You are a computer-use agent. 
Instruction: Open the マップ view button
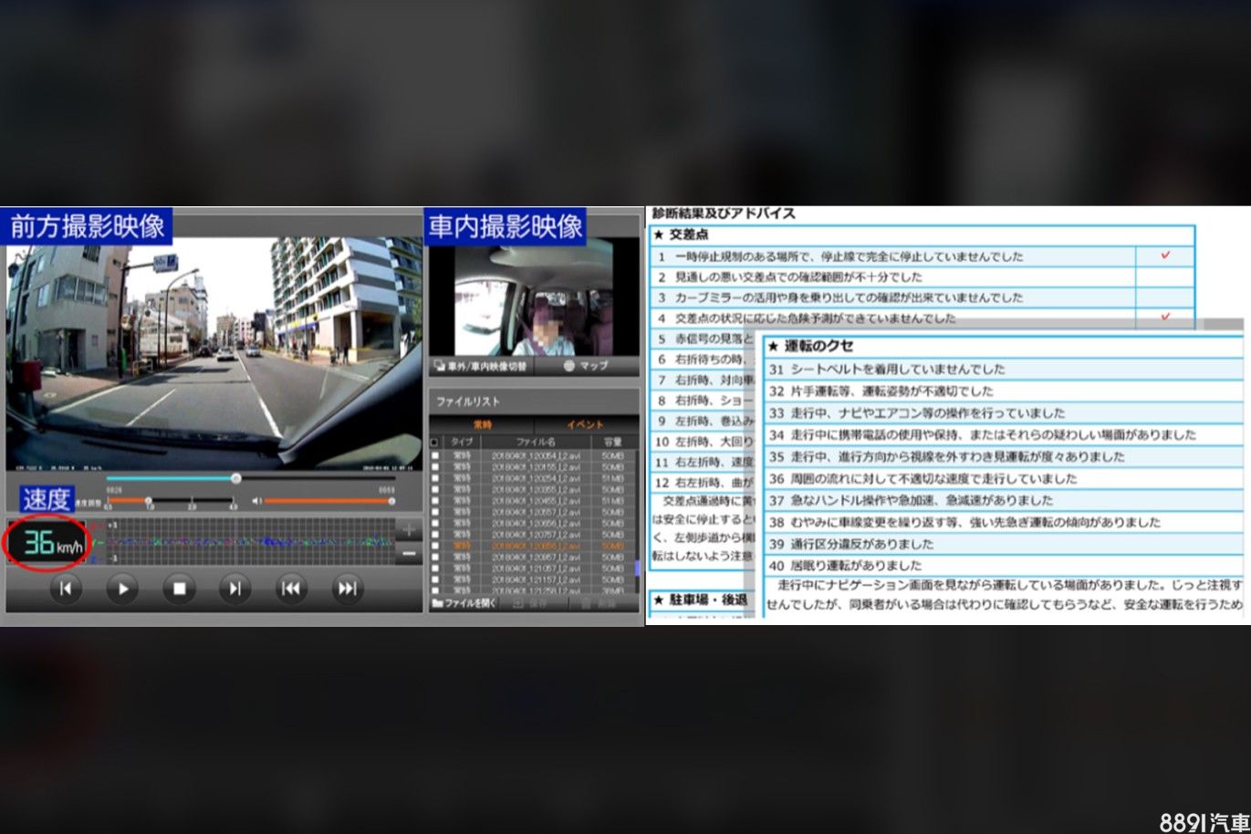(x=586, y=366)
